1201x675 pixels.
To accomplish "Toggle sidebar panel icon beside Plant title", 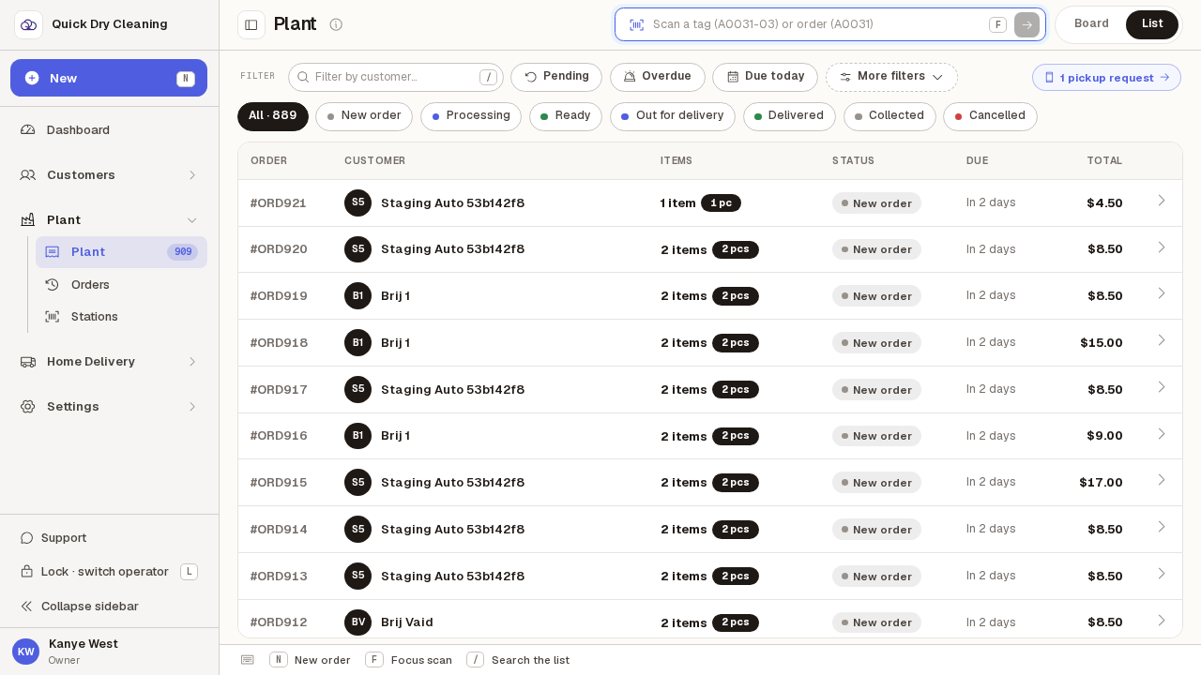I will pyautogui.click(x=251, y=24).
